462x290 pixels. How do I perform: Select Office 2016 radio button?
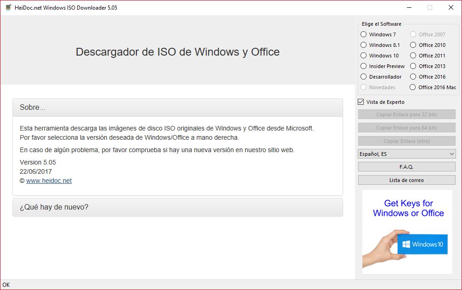pyautogui.click(x=428, y=77)
